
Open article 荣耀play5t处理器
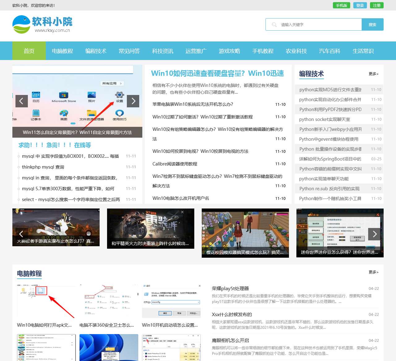pyautogui.click(x=230, y=289)
